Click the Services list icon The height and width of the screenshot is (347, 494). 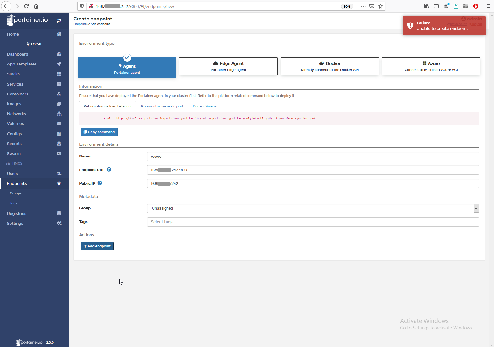(x=59, y=84)
